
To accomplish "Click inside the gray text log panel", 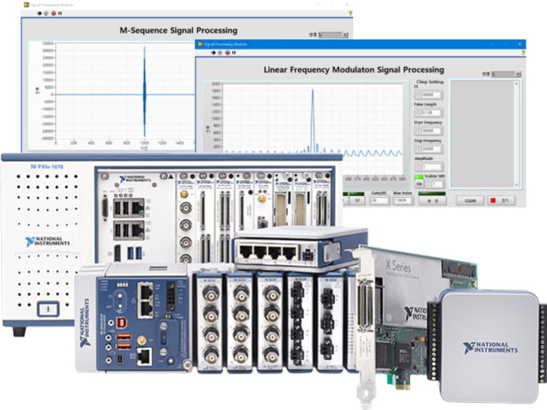I will pos(482,135).
